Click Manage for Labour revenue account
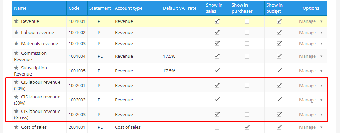Screen dimensions: 340x133 coord(307,32)
